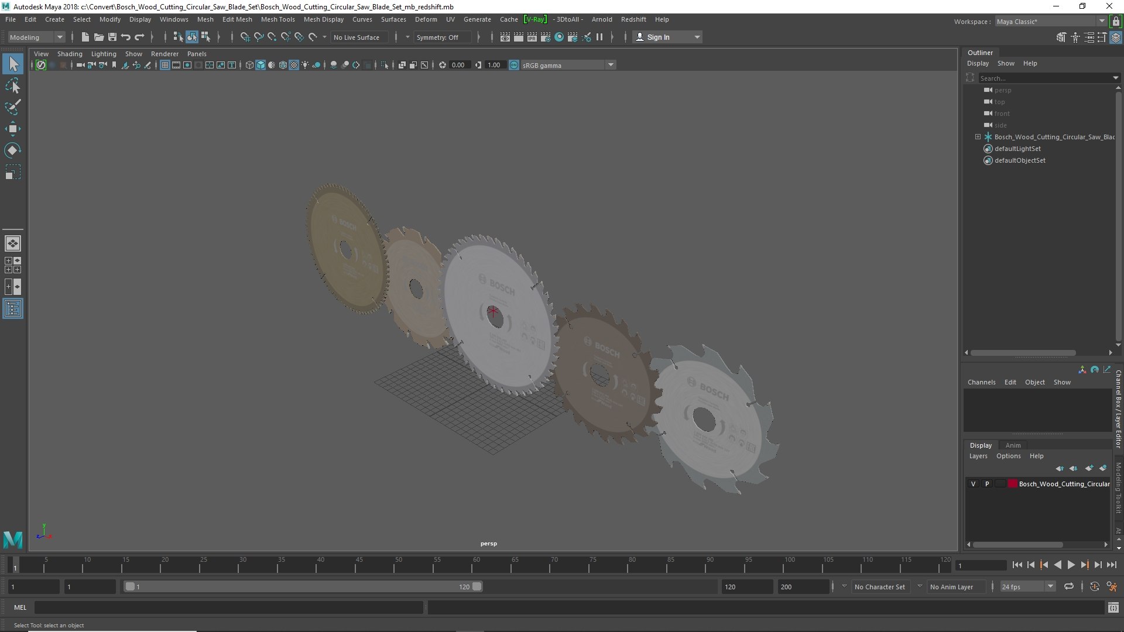Click the New Scene icon

pos(85,37)
